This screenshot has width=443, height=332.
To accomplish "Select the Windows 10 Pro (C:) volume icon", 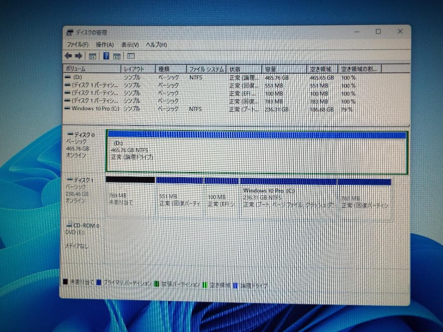I will [68, 109].
